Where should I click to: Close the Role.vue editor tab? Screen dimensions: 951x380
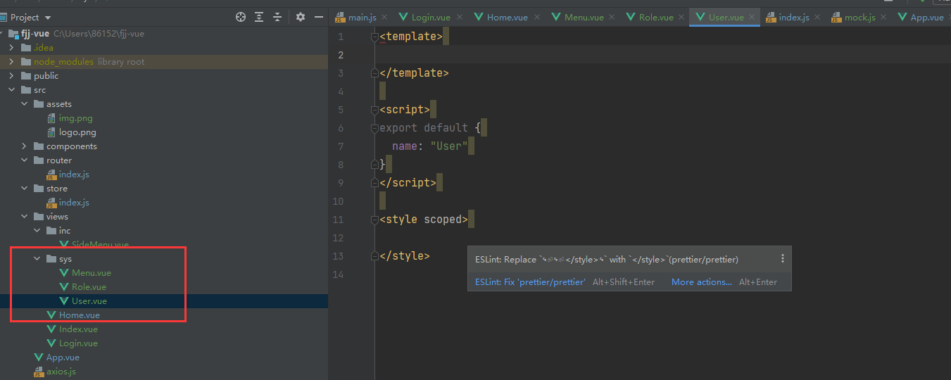680,18
